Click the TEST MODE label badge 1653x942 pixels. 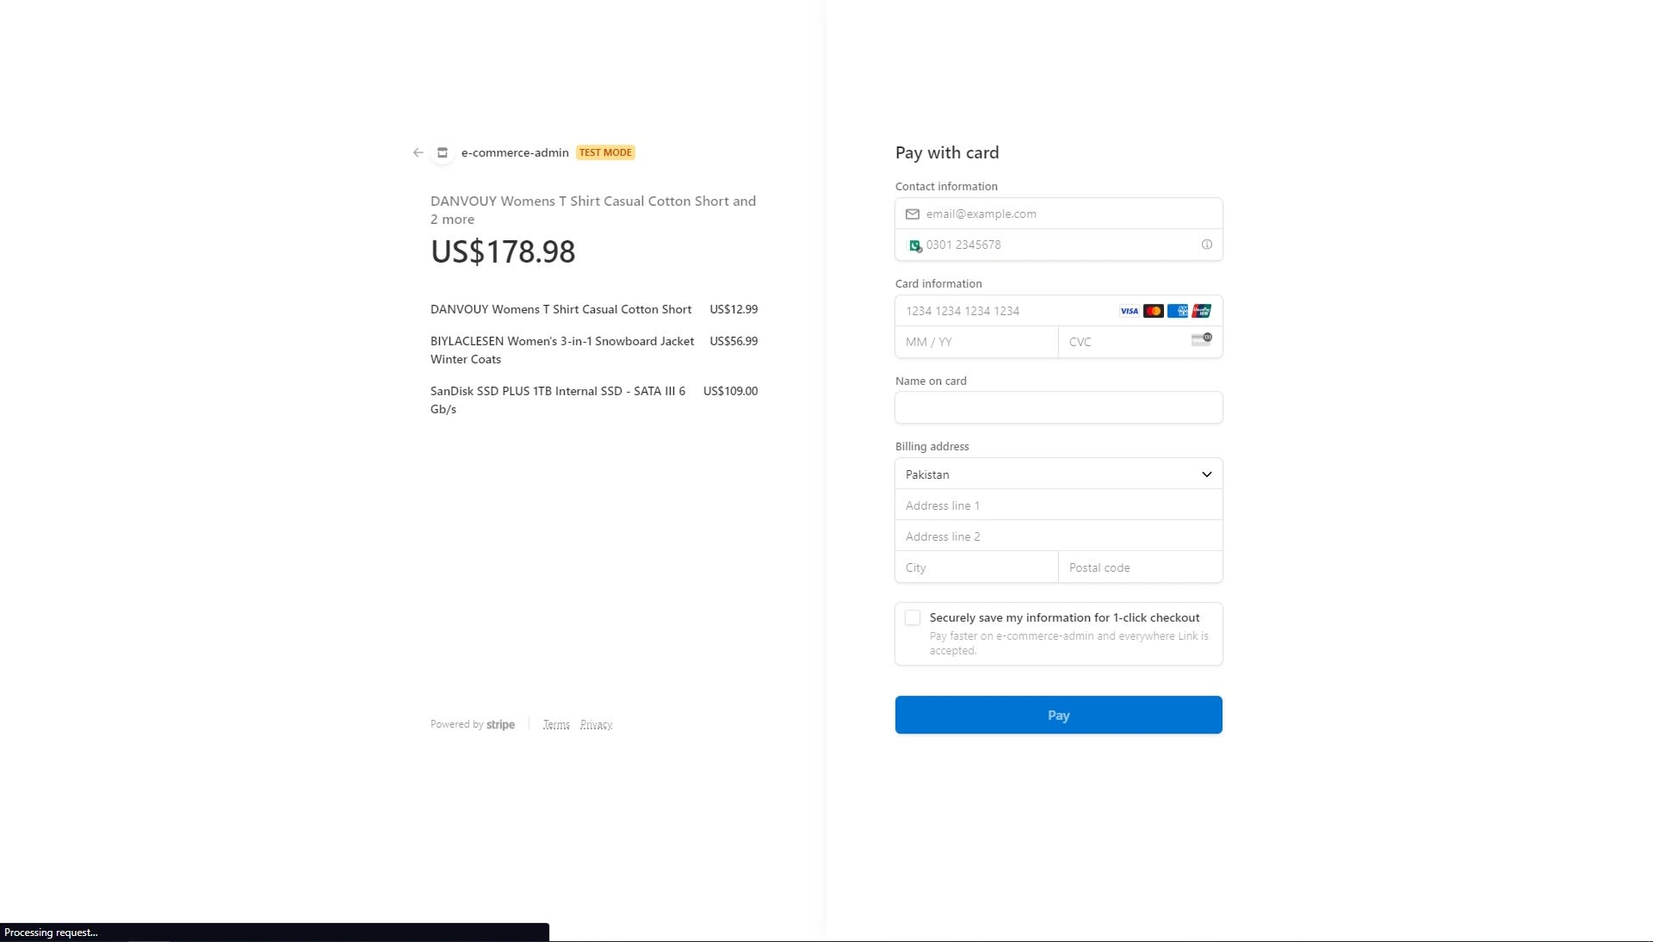point(605,152)
